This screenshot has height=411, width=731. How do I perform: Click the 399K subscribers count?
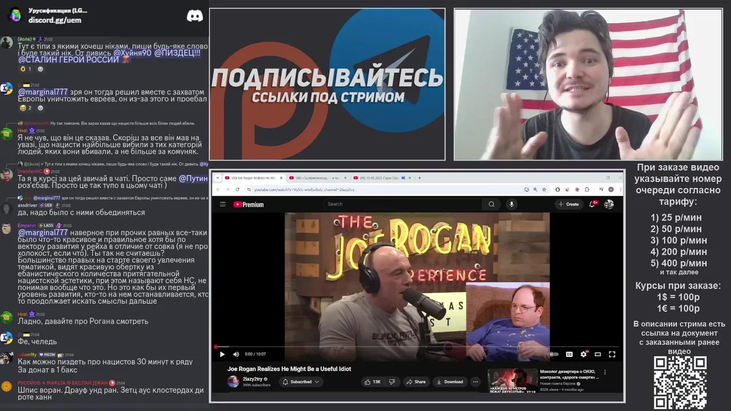pyautogui.click(x=256, y=385)
